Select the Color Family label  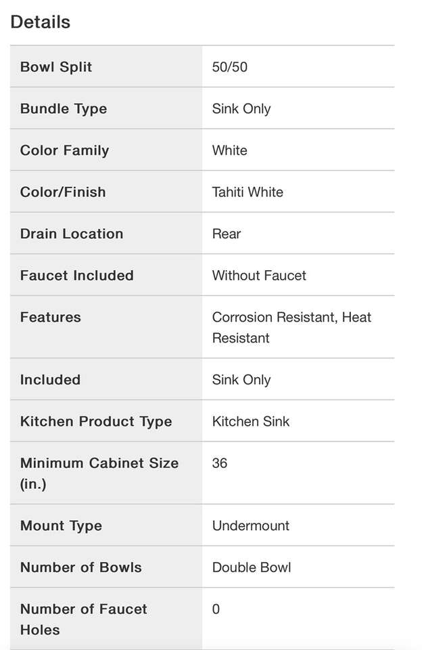pyautogui.click(x=64, y=150)
